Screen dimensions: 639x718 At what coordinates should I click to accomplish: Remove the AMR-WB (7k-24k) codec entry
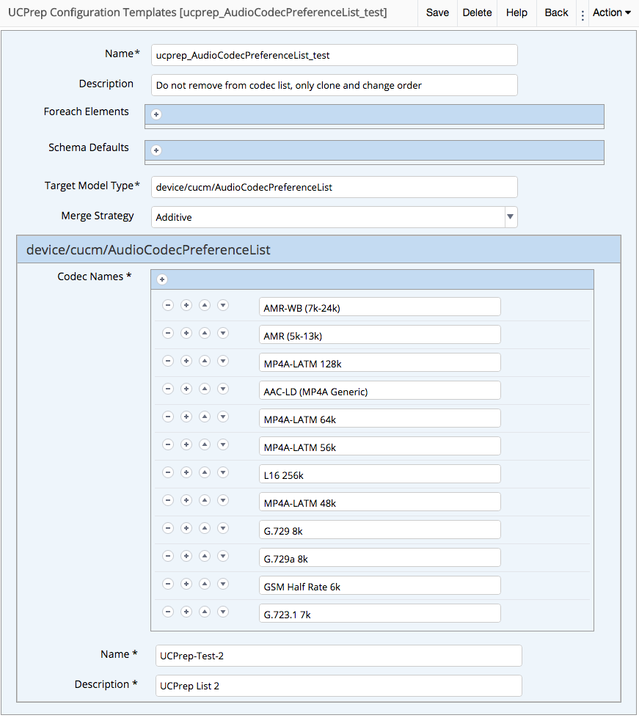coord(167,305)
